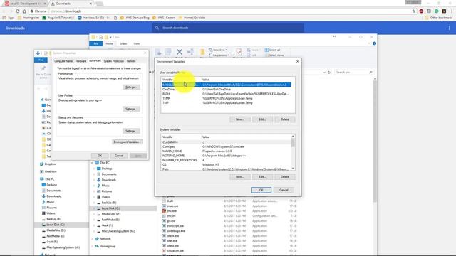Click Edit under System variables
Screen dimensions: 456x256
[262, 177]
